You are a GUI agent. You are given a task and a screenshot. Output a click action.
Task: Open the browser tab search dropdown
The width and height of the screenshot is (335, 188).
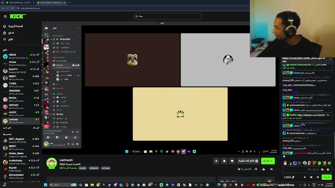pyautogui.click(x=2, y=3)
